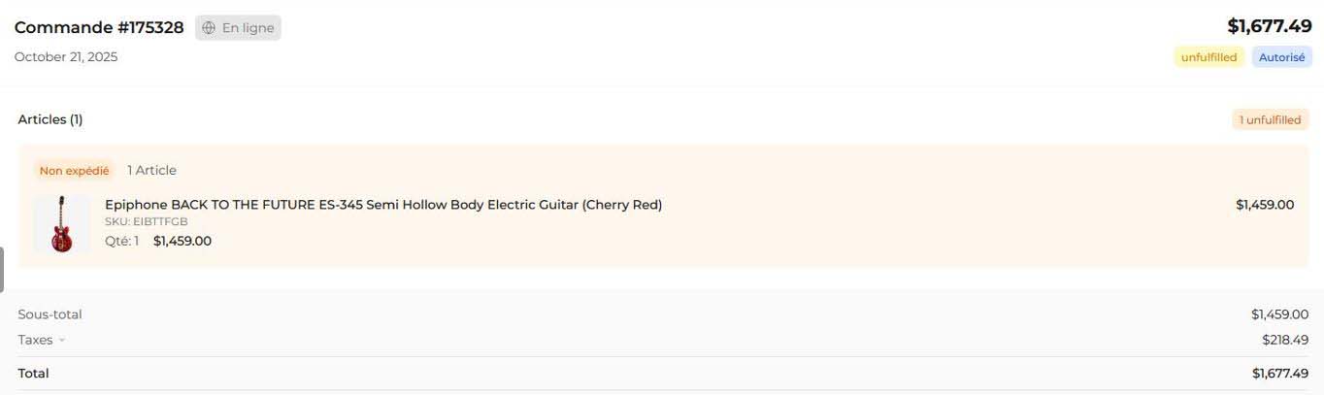The width and height of the screenshot is (1324, 395).
Task: Click the Taxes label
Action: point(35,340)
